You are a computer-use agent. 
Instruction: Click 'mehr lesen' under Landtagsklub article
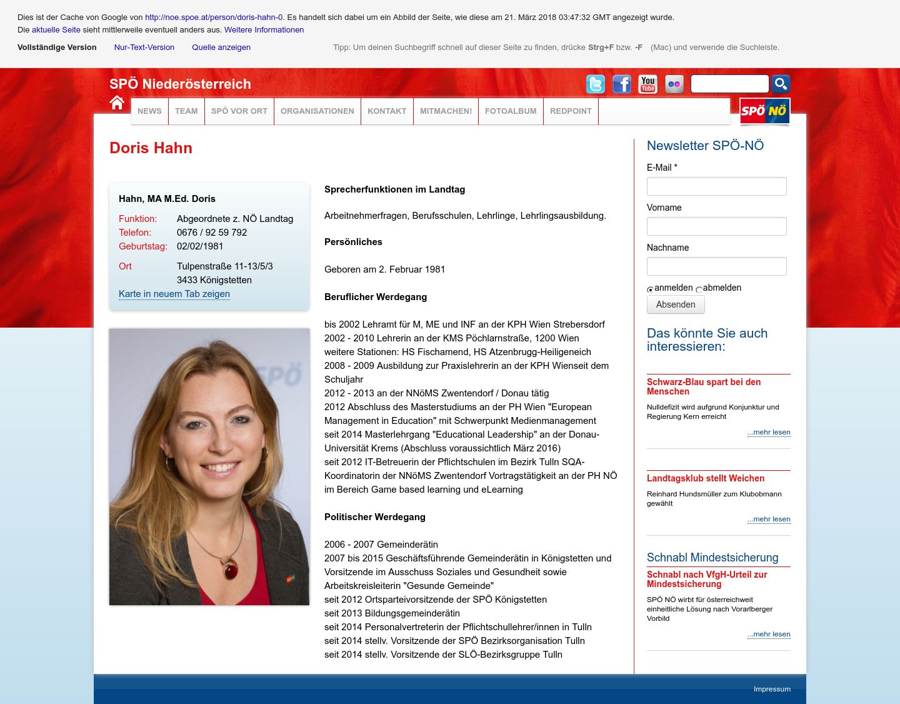(769, 519)
